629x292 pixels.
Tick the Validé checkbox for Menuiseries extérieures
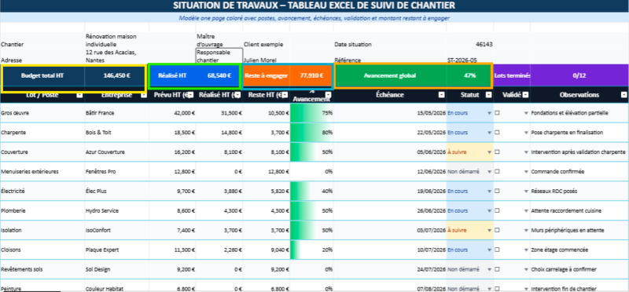(498, 171)
